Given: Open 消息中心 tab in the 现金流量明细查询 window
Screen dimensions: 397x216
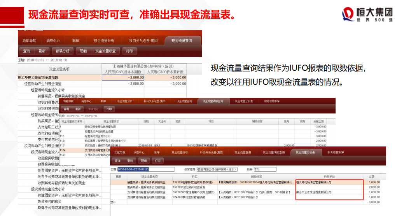Looking at the screenshot, I should pyautogui.click(x=86, y=101).
